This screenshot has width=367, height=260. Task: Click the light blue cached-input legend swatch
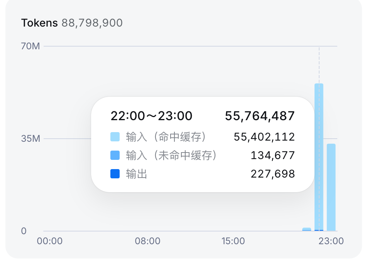(x=115, y=137)
